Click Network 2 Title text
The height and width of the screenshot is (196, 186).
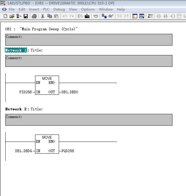coord(37,109)
